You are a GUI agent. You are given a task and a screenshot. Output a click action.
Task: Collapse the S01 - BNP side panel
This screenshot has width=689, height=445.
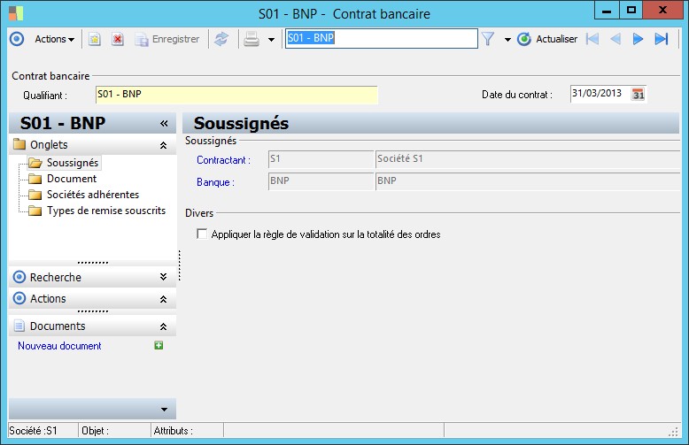pos(164,124)
